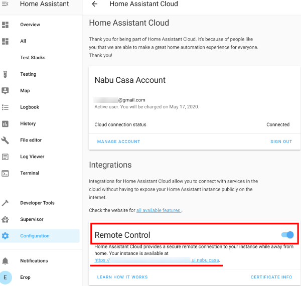
Task: Open the Terminal icon in sidebar
Action: tap(6, 174)
